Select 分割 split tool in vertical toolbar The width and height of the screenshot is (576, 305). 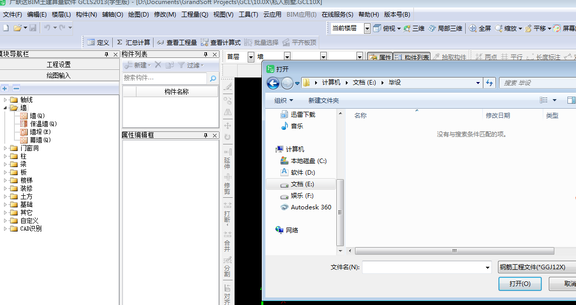(x=228, y=267)
